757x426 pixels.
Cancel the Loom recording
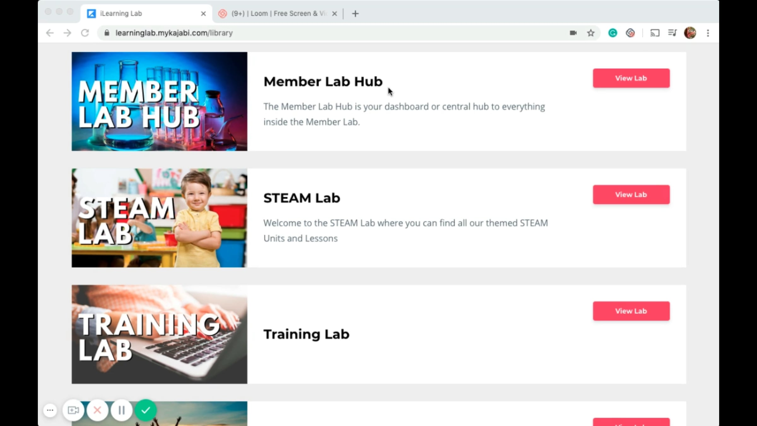tap(97, 410)
